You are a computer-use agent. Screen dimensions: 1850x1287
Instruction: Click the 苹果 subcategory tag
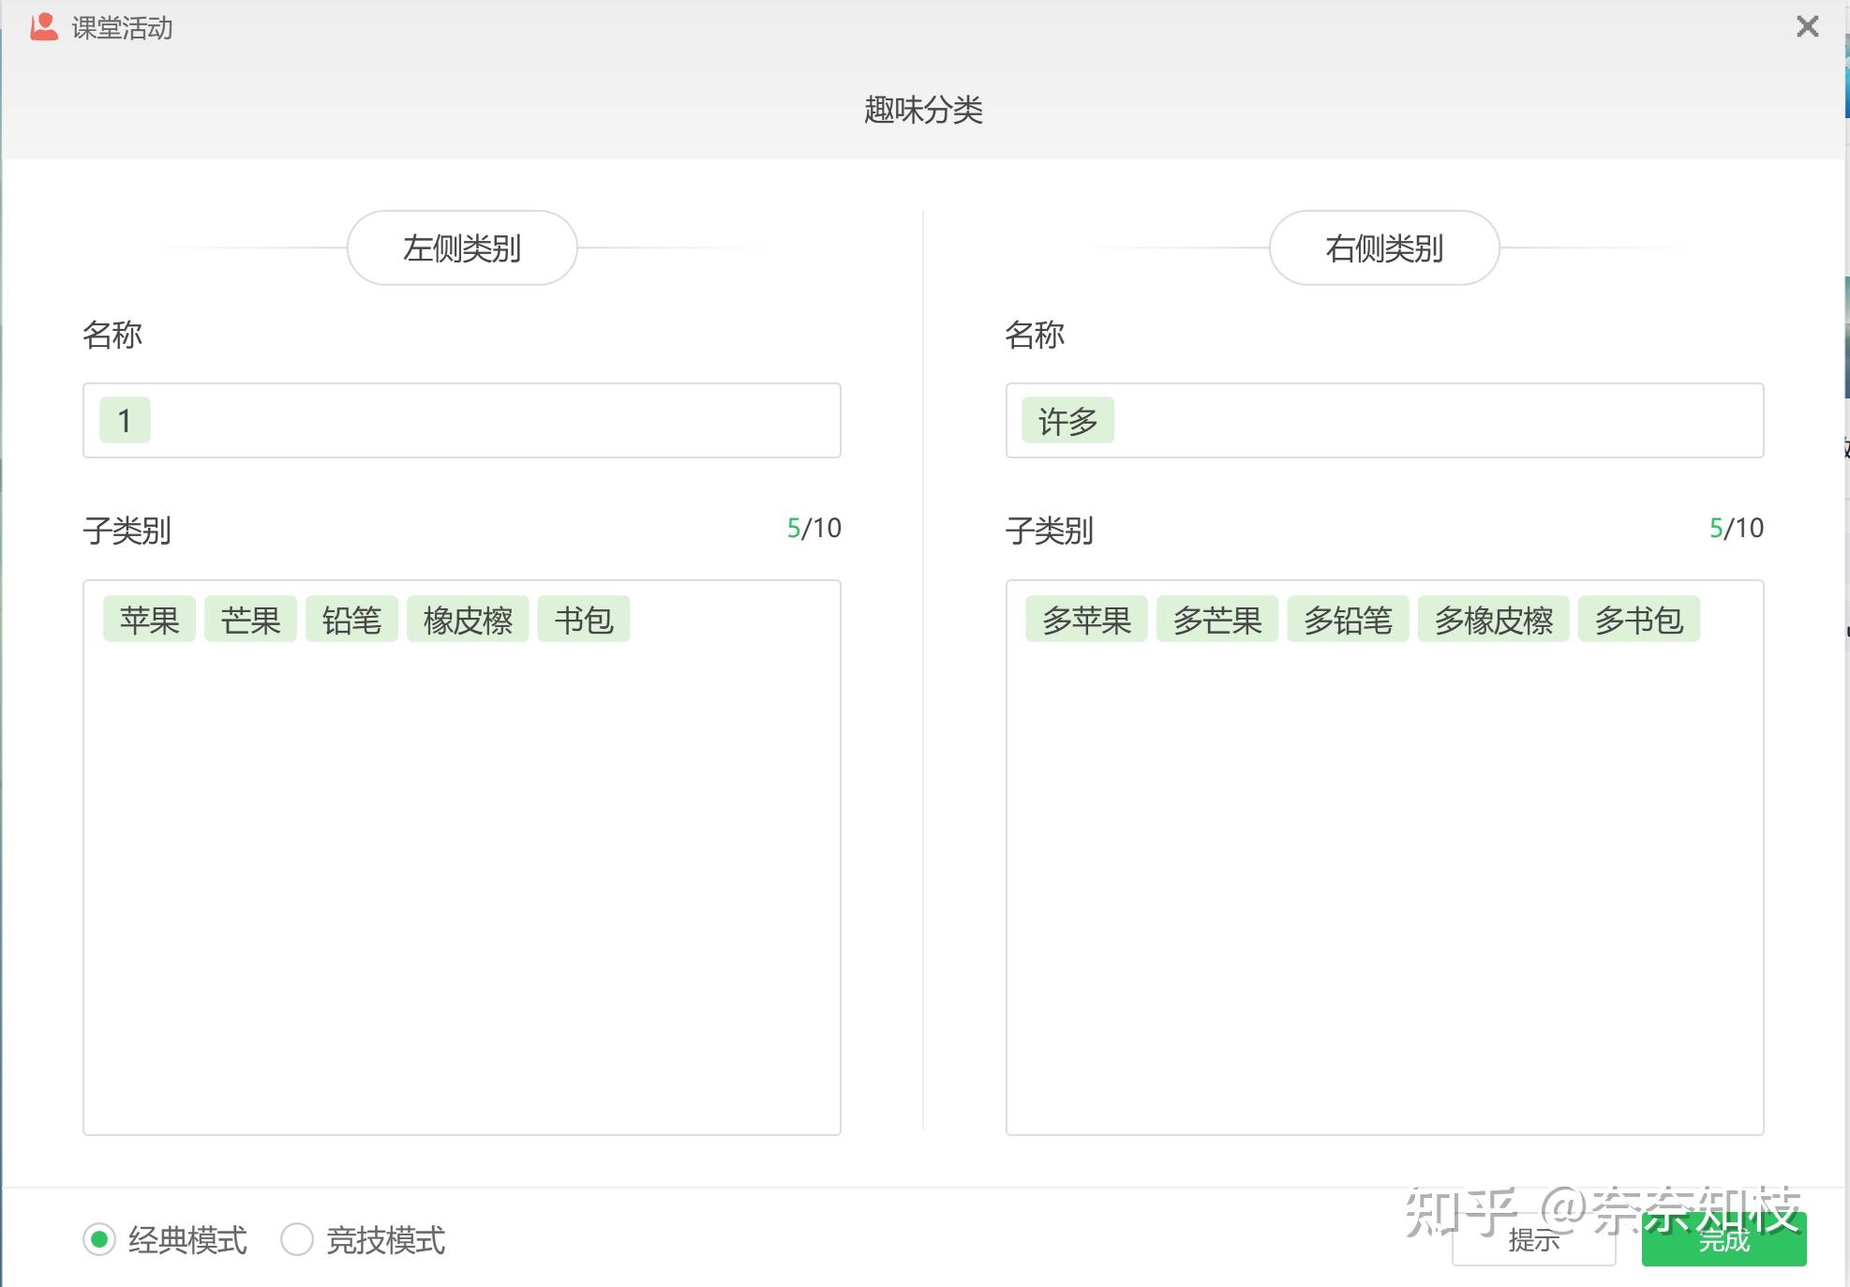click(x=149, y=620)
